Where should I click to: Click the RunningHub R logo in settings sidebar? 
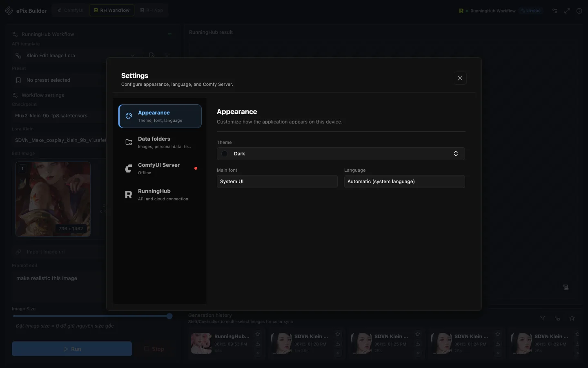[x=129, y=195]
